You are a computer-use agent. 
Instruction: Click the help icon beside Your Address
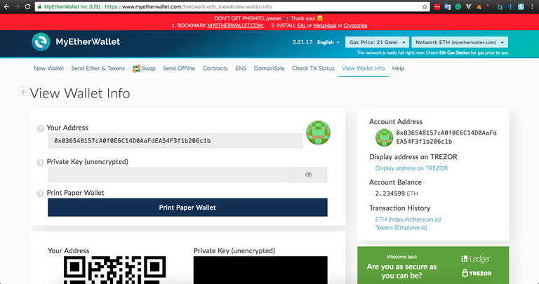coord(40,128)
